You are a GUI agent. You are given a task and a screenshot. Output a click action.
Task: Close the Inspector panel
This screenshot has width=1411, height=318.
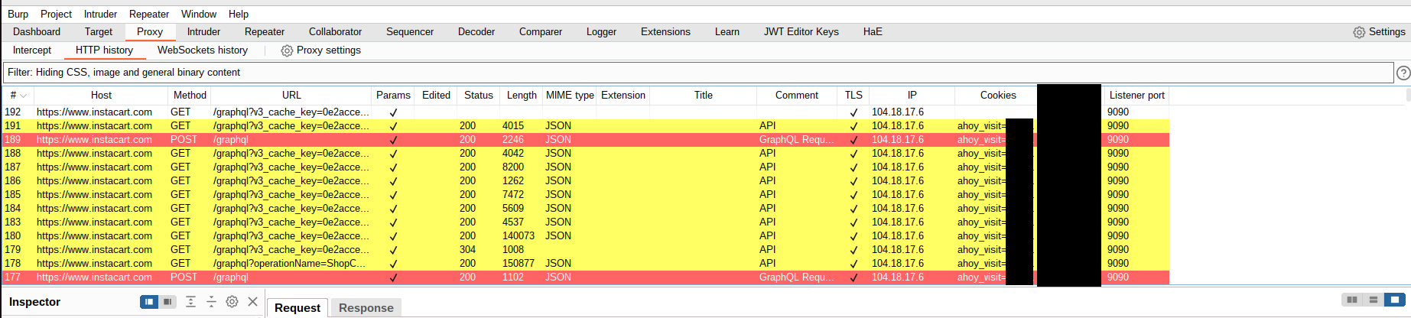[252, 302]
